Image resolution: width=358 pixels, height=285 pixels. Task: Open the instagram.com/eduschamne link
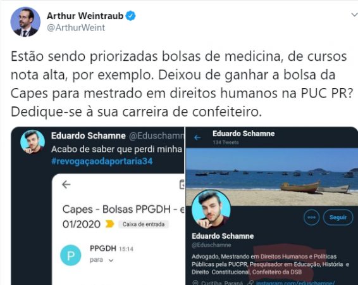tap(295, 283)
